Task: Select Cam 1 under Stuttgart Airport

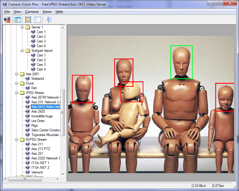Action: click(x=41, y=55)
